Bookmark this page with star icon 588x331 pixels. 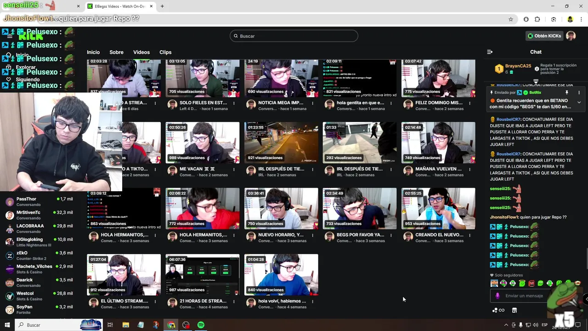click(x=510, y=19)
